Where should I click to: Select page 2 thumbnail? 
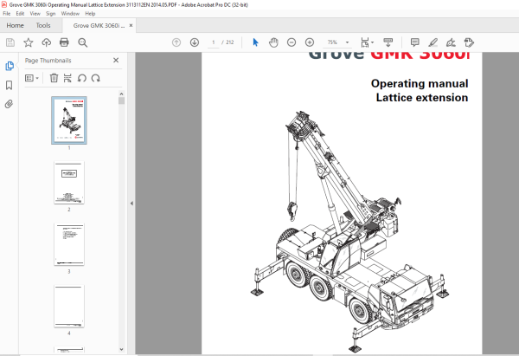(x=69, y=183)
